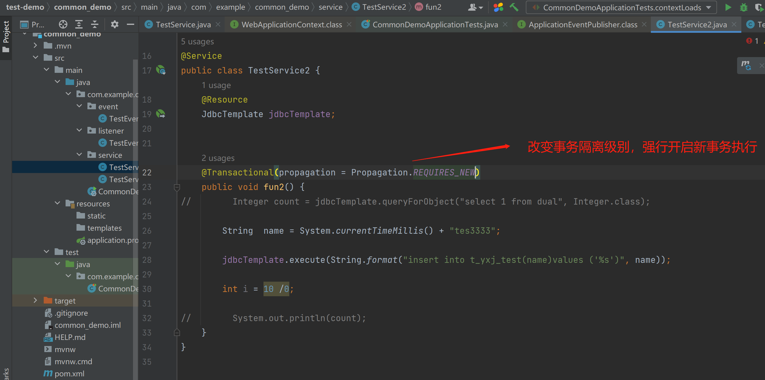The width and height of the screenshot is (765, 380).
Task: Click the Debug bug icon
Action: [x=743, y=7]
